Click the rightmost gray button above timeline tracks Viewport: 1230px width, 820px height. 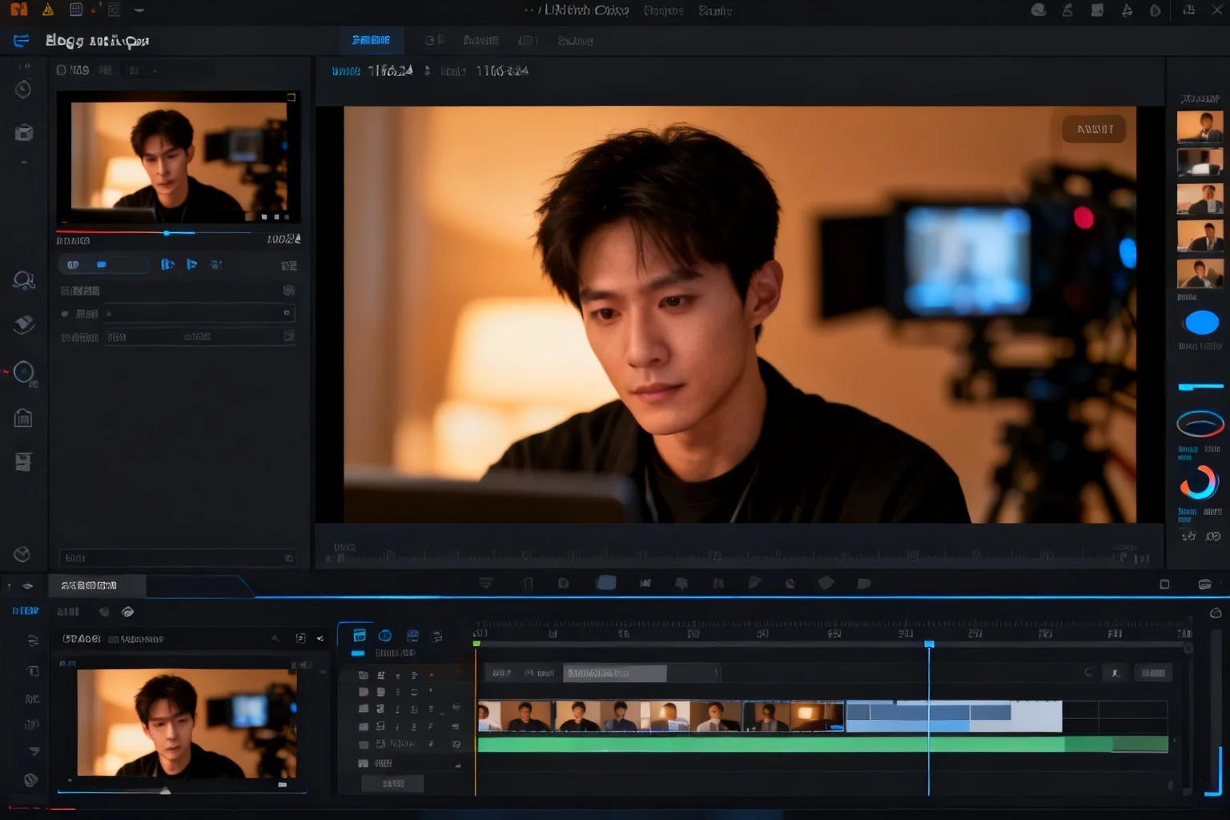pyautogui.click(x=1153, y=673)
